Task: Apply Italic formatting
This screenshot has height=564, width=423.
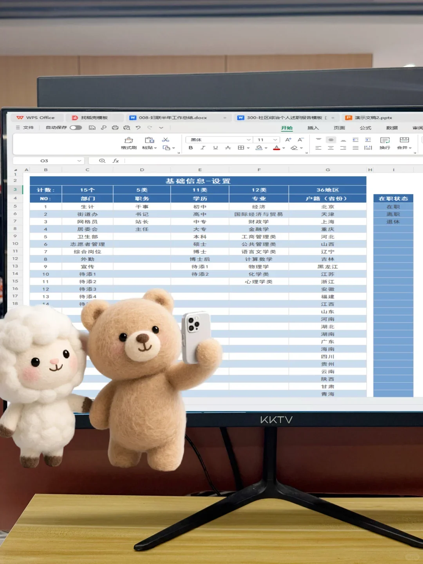Action: click(203, 148)
